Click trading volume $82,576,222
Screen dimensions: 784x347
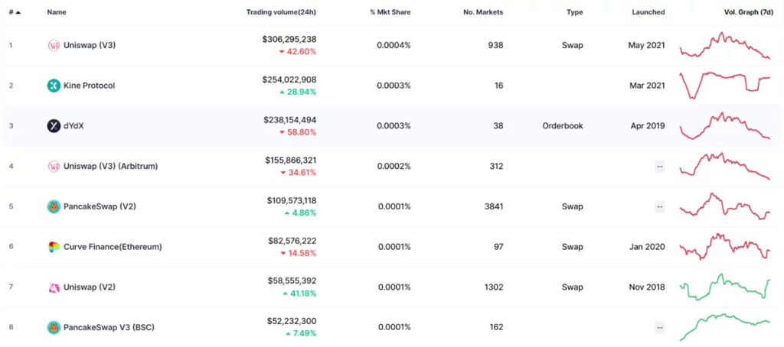[292, 241]
